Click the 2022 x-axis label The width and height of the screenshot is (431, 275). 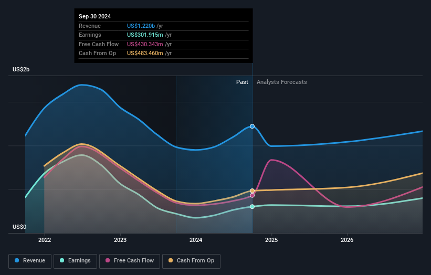point(45,240)
